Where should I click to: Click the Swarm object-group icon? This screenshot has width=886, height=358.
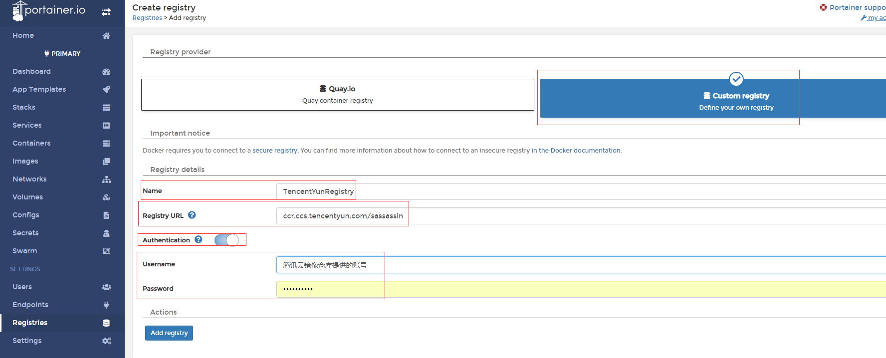pos(106,251)
